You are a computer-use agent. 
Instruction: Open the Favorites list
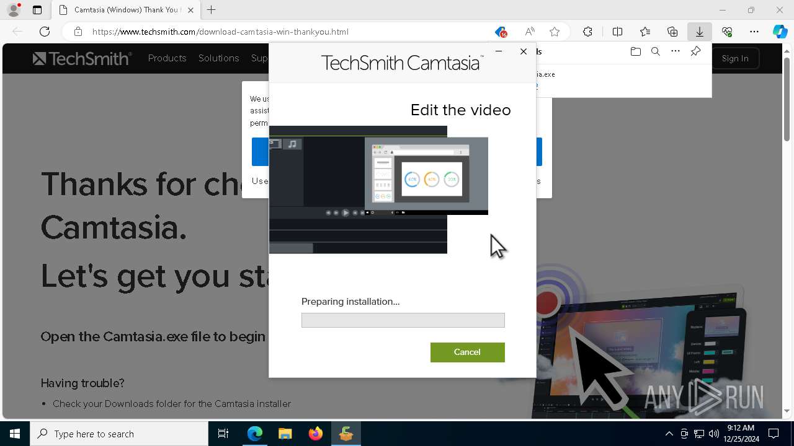click(x=645, y=32)
